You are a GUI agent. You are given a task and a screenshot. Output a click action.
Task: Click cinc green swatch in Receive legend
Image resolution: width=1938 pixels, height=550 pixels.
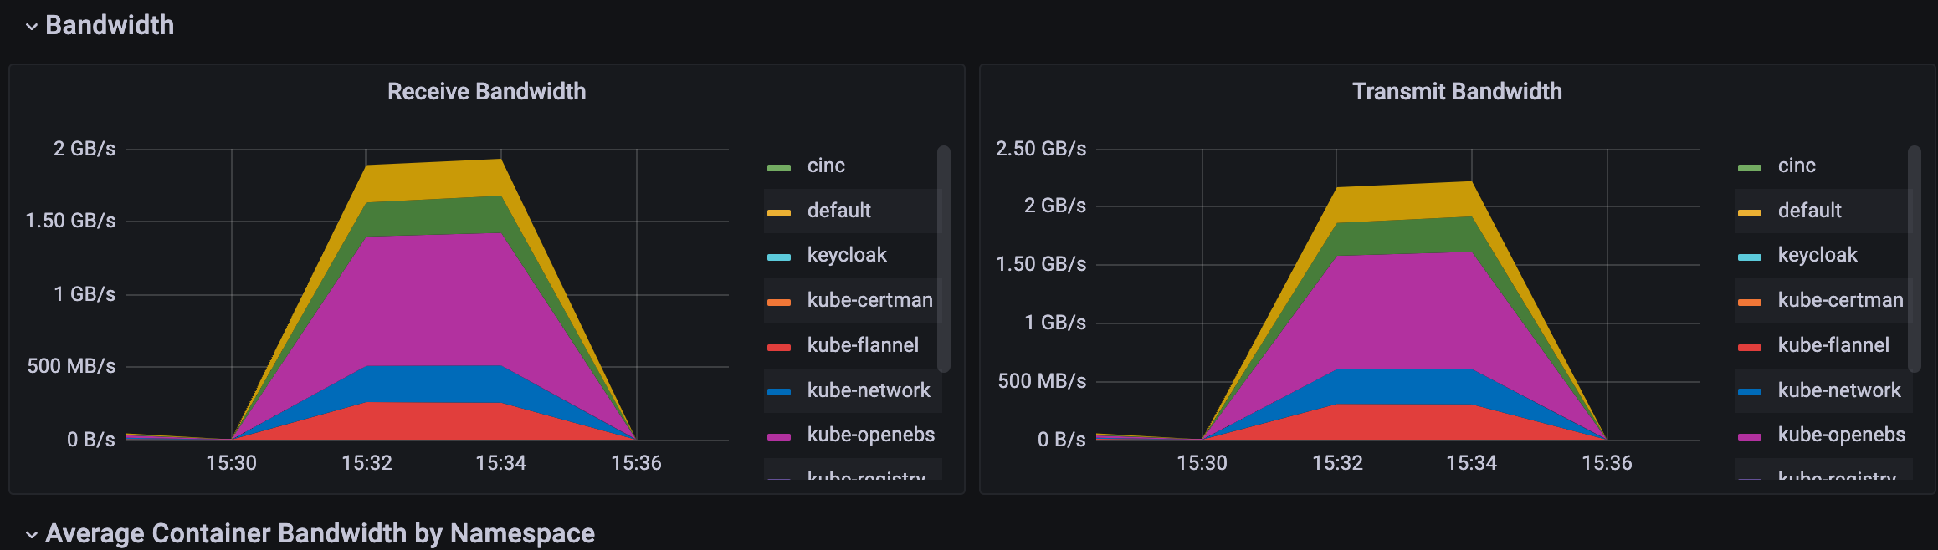(779, 168)
